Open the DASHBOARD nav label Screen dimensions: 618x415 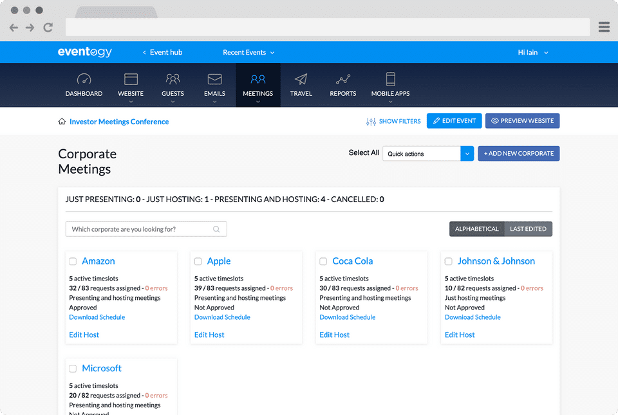[x=84, y=94]
